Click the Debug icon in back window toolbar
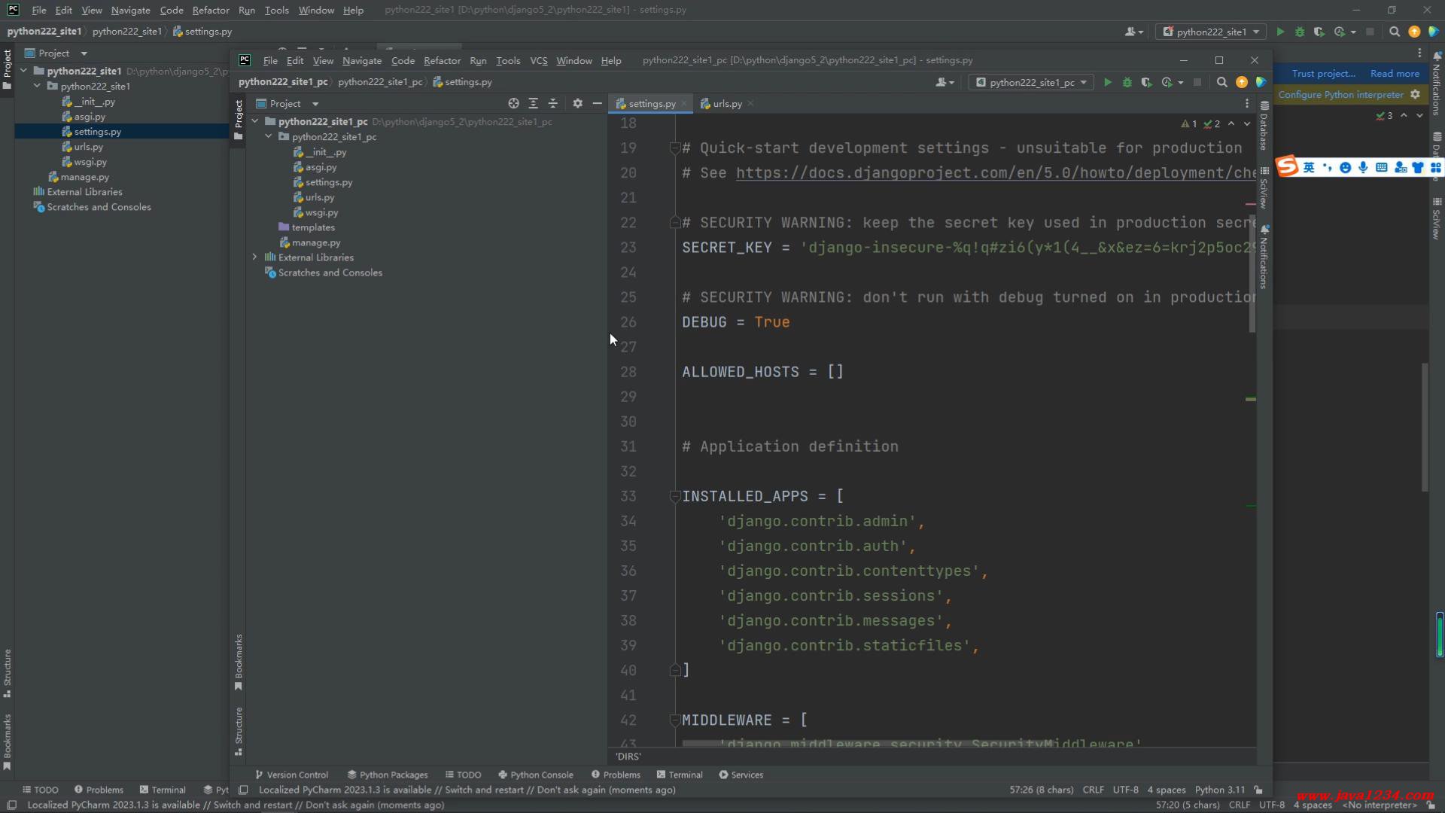The width and height of the screenshot is (1445, 813). pos(1299,32)
